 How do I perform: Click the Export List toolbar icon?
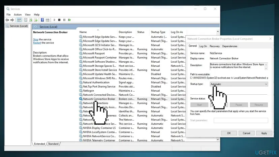coord(36,20)
